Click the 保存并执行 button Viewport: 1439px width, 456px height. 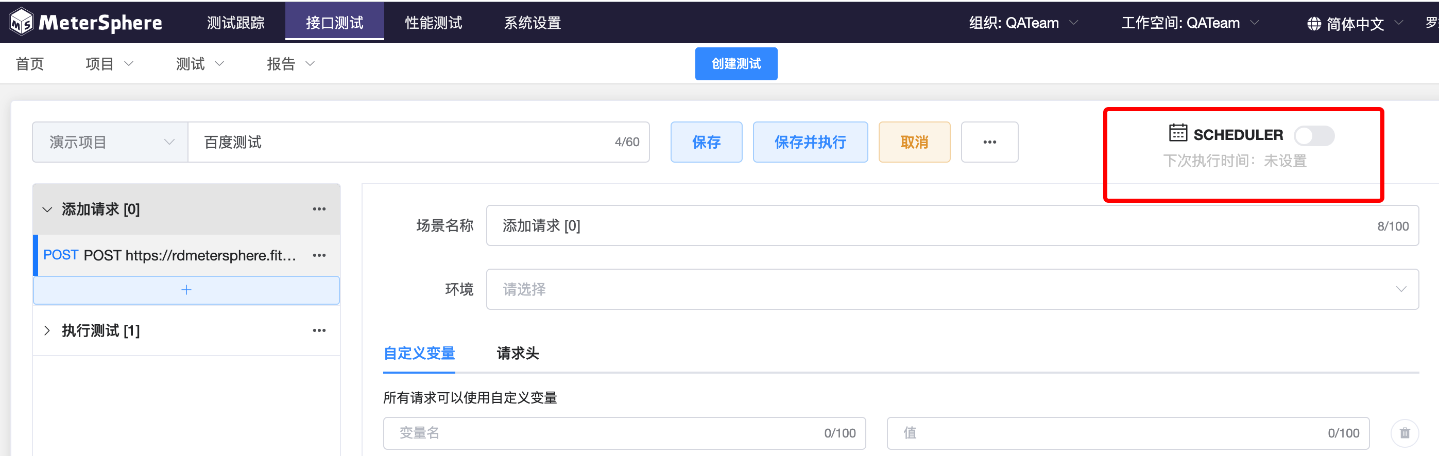810,143
